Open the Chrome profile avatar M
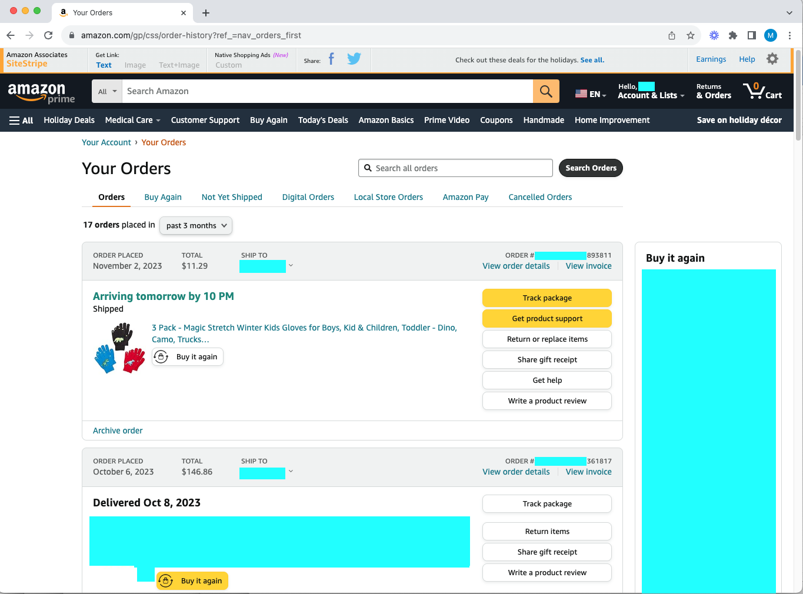 (x=771, y=35)
